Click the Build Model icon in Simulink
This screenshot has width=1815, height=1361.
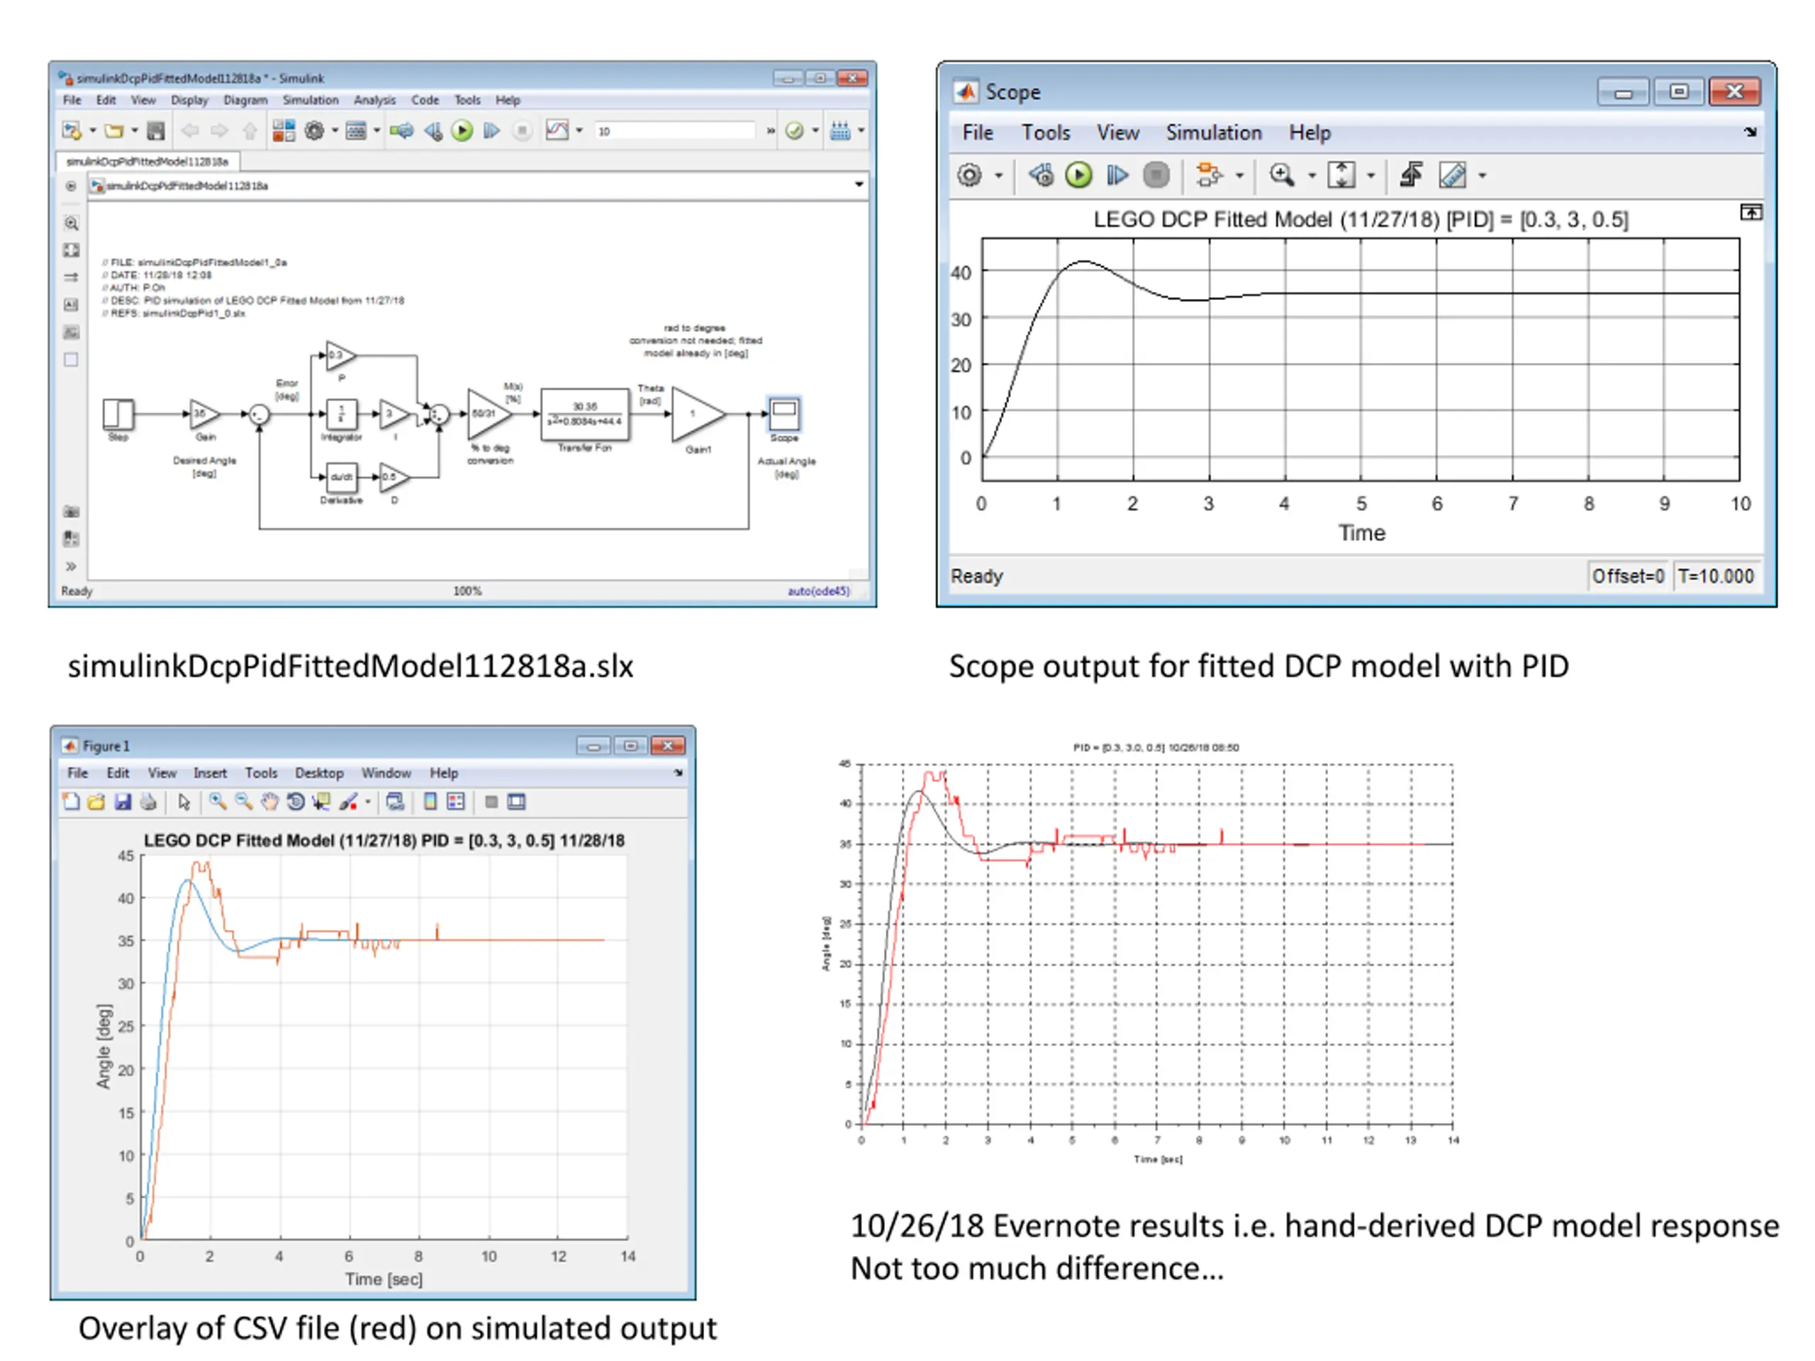pyautogui.click(x=840, y=130)
